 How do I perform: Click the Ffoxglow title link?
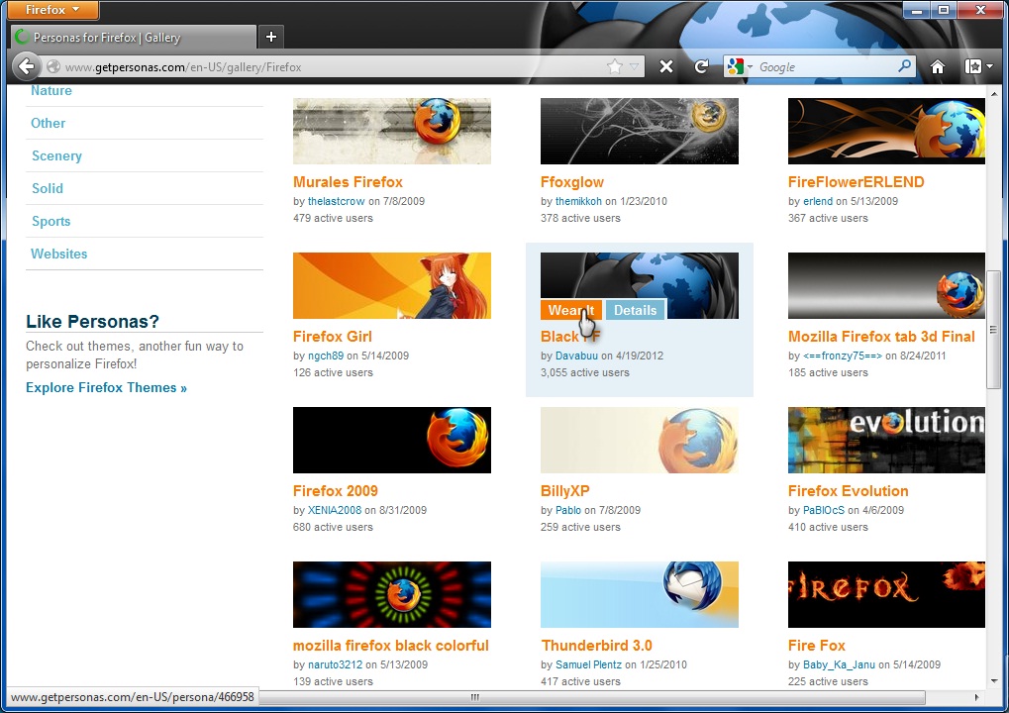572,182
